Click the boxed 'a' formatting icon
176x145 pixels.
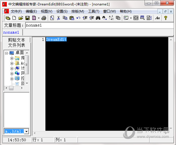click(136, 18)
